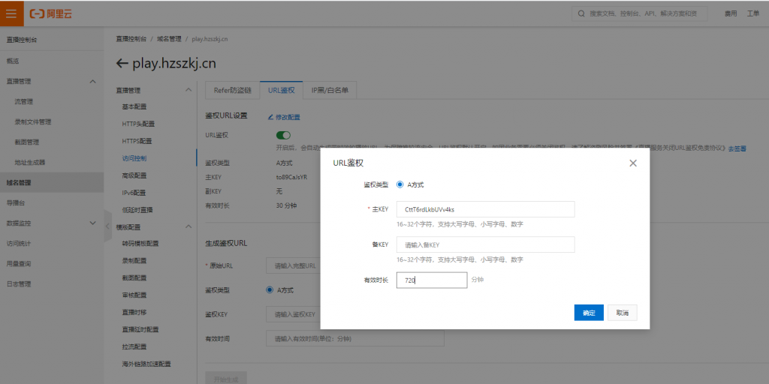
Task: Select 访问控制 in the domain menu
Action: (134, 158)
